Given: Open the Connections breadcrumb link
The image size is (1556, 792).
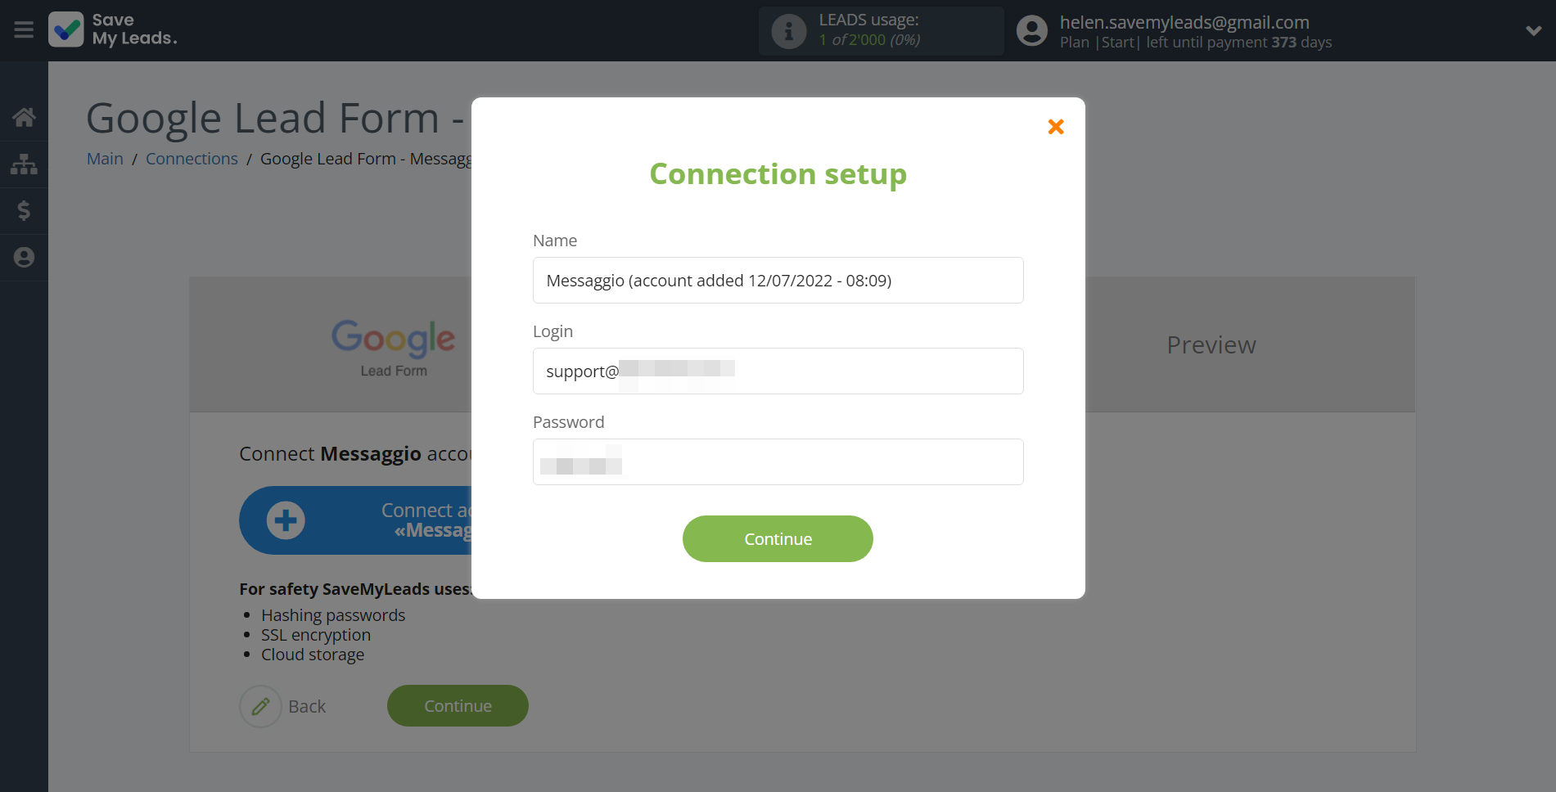Looking at the screenshot, I should click(192, 159).
